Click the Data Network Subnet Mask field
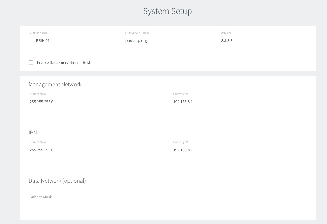 pyautogui.click(x=96, y=197)
